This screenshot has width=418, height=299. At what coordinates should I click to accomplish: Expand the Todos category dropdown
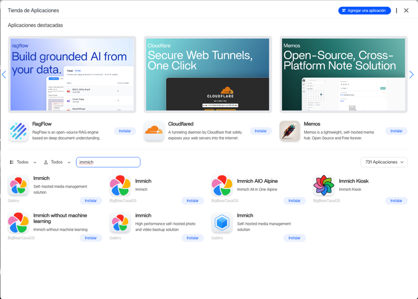pos(23,162)
